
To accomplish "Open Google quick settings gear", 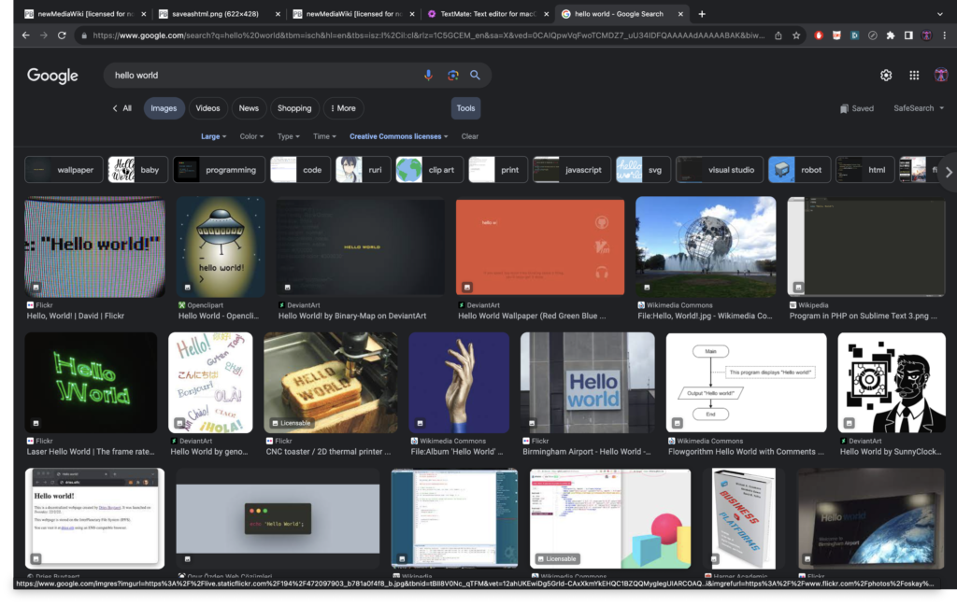I will pyautogui.click(x=886, y=76).
